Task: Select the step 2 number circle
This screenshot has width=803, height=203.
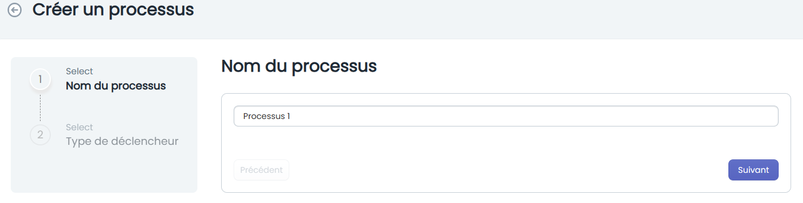Action: (40, 135)
